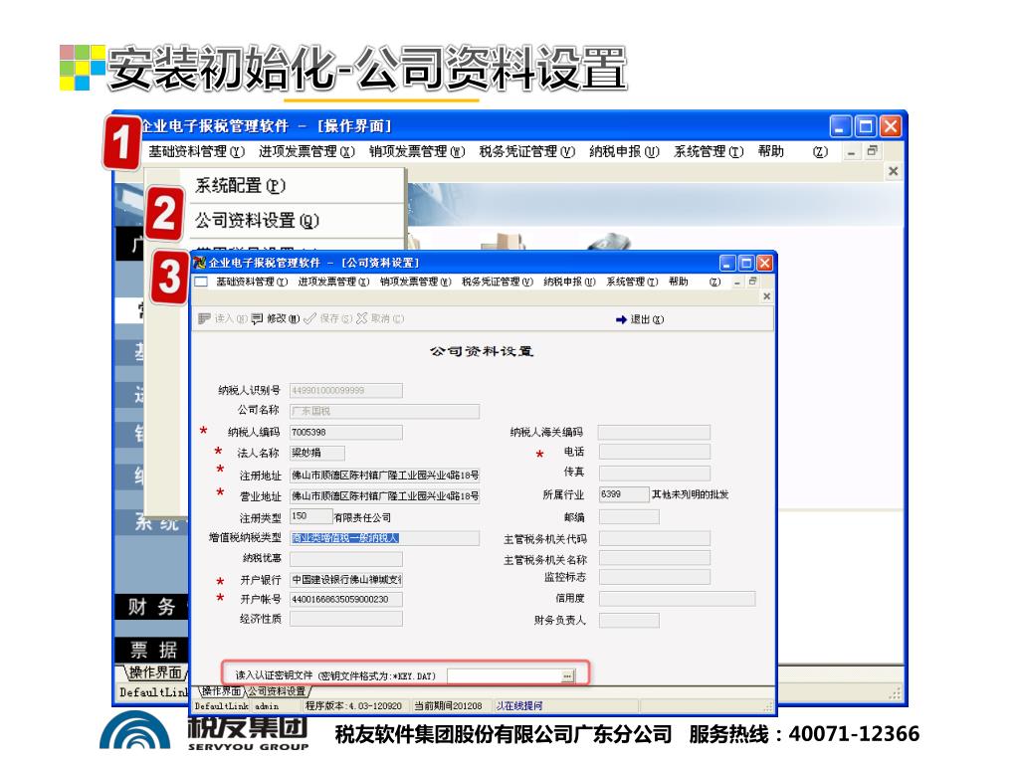Open 进项发票管理 menu in the back window

pyautogui.click(x=306, y=151)
